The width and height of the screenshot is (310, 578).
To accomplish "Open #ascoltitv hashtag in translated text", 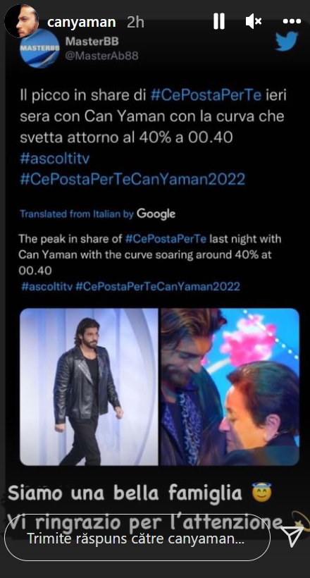I will (46, 286).
